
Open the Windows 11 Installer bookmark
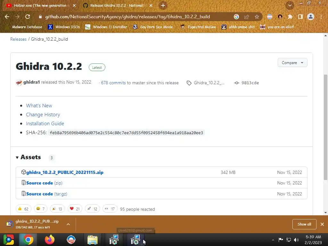click(x=106, y=27)
